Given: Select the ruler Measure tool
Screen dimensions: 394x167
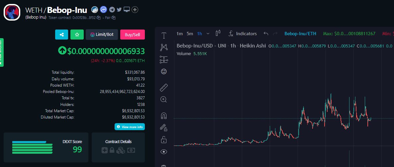Looking at the screenshot, I should [164, 88].
